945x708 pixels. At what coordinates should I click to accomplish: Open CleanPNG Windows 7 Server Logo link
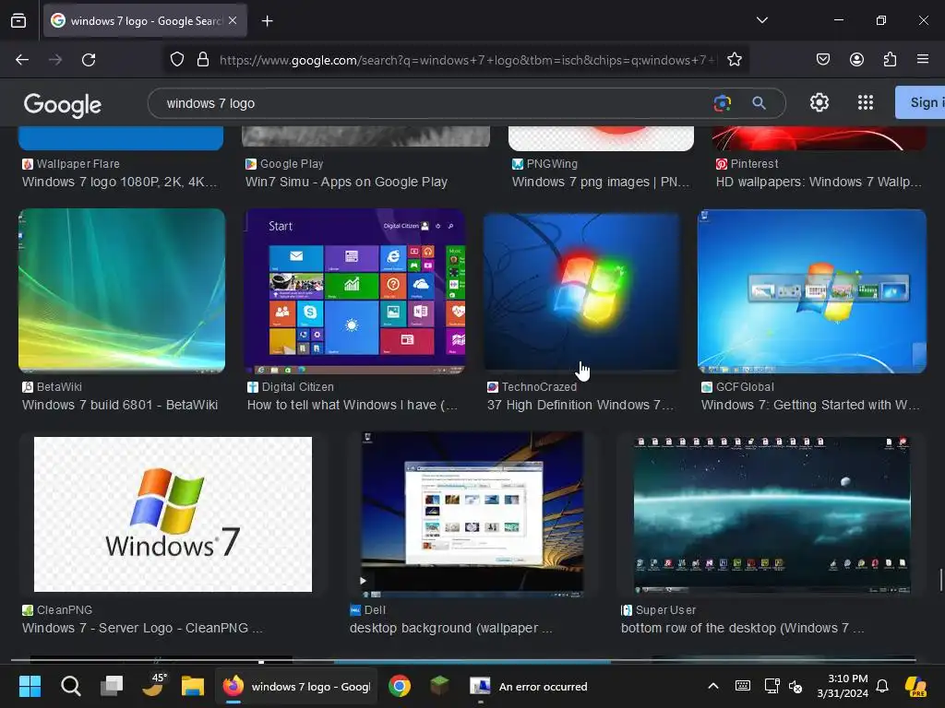(x=142, y=628)
